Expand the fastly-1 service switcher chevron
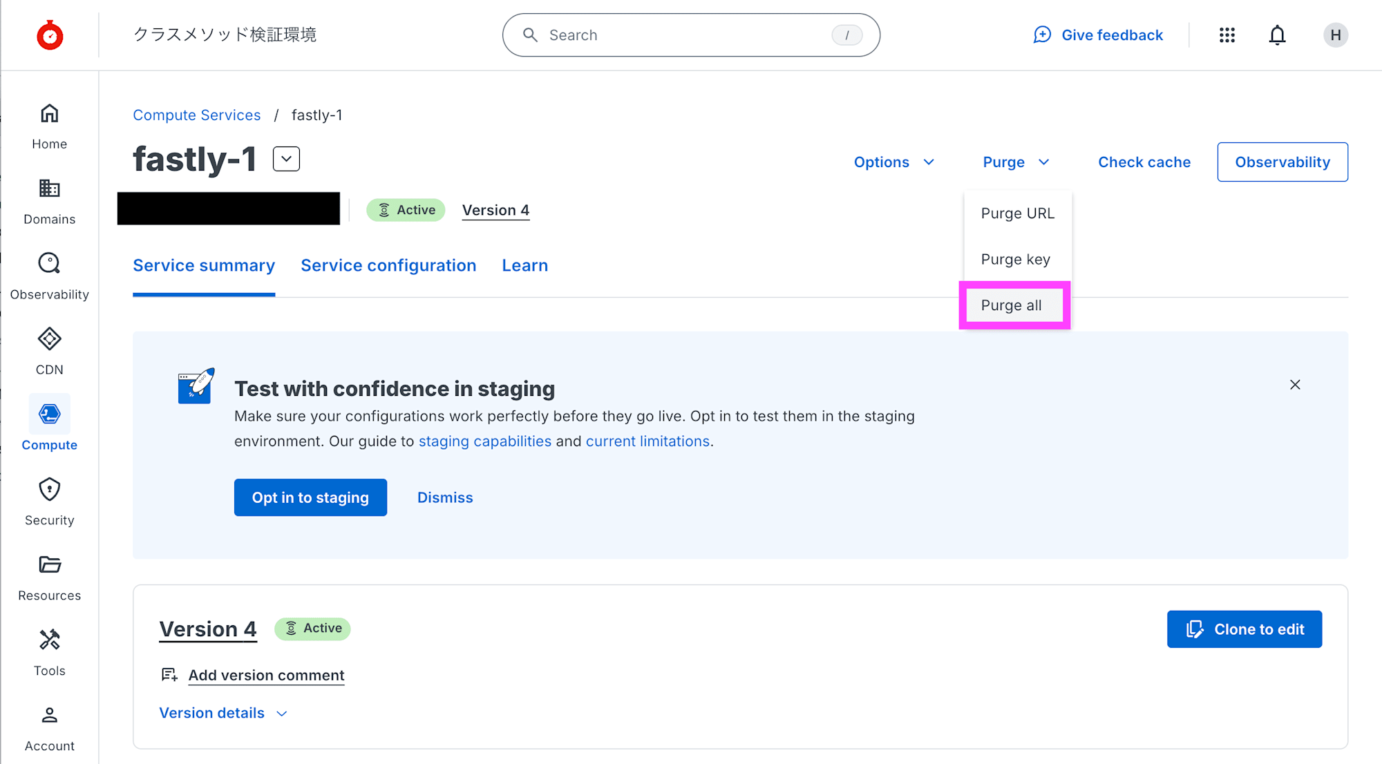Screen dimensions: 1382x764 [x=286, y=159]
